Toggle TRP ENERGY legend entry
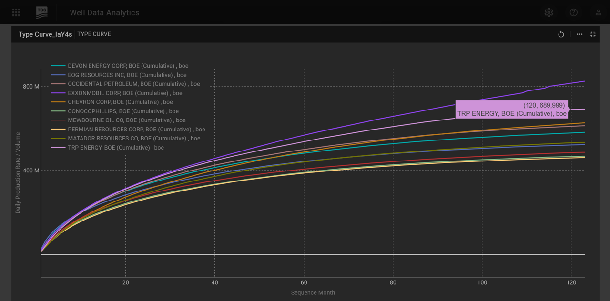The image size is (610, 301). 107,147
